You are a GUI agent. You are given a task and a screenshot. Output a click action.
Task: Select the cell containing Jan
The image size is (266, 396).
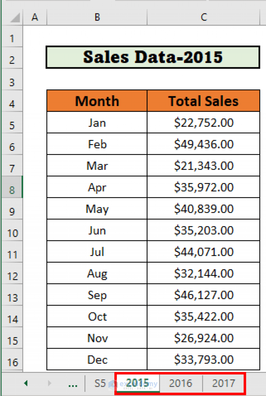tap(97, 122)
